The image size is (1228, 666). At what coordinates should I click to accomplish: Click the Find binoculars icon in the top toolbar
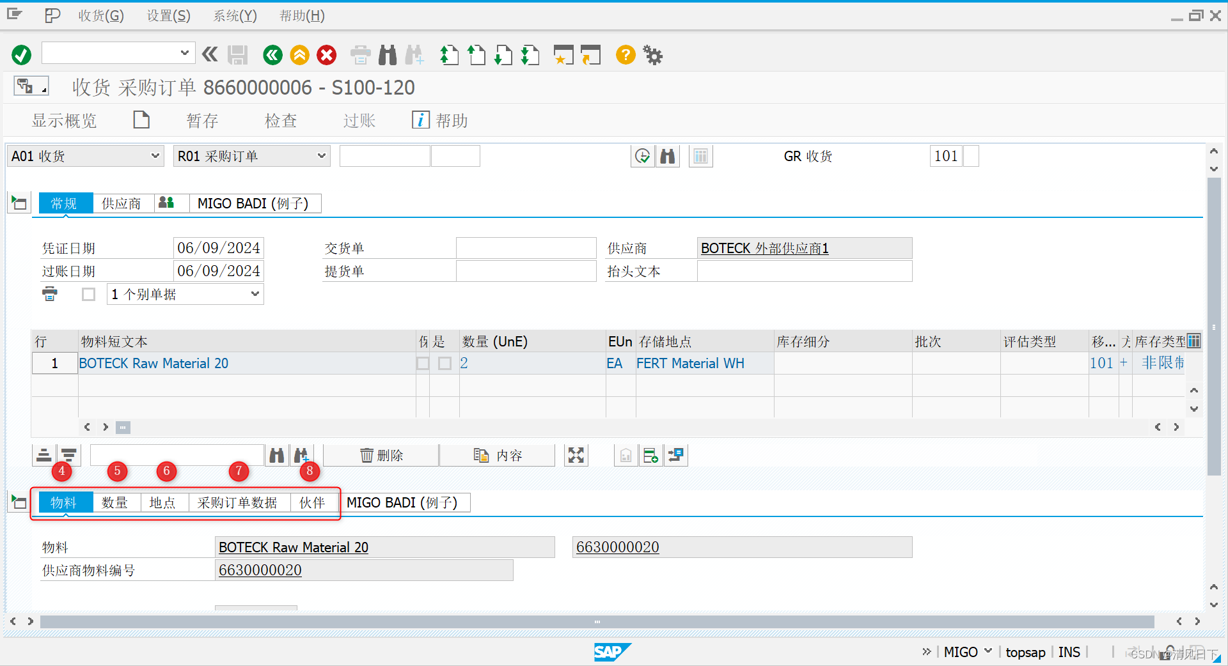click(x=388, y=55)
